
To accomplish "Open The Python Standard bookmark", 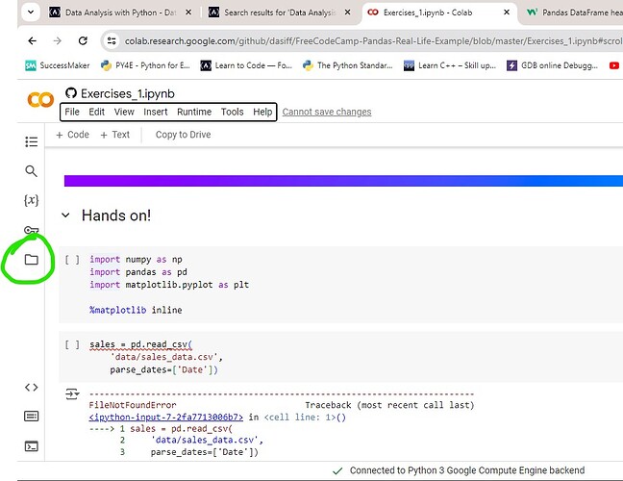I will [348, 65].
